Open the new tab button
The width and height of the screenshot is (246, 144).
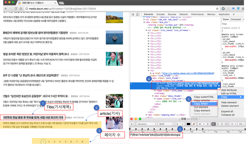coord(61,3)
